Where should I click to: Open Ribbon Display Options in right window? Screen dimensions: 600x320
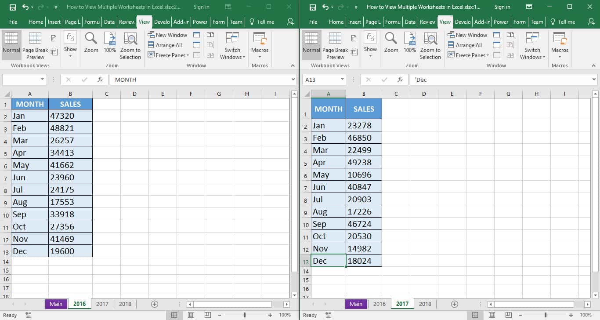(529, 7)
